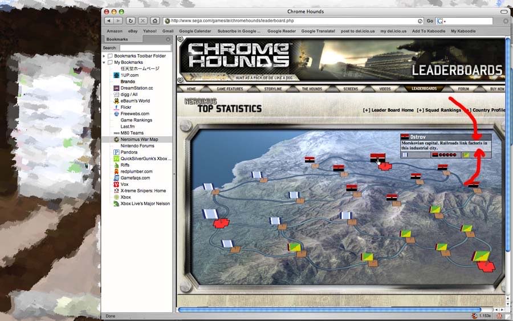Open the Flickr bookmark icon
This screenshot has height=321, width=513.
(x=116, y=107)
